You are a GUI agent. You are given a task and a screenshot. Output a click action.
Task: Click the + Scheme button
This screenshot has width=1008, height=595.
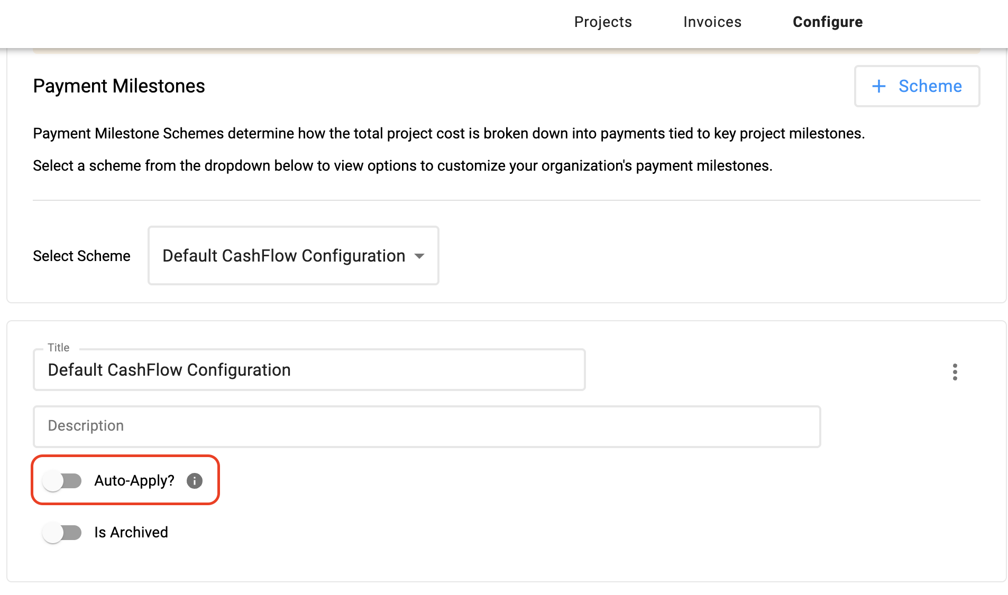coord(917,86)
